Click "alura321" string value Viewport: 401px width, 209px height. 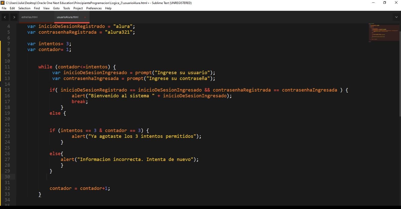pos(118,32)
